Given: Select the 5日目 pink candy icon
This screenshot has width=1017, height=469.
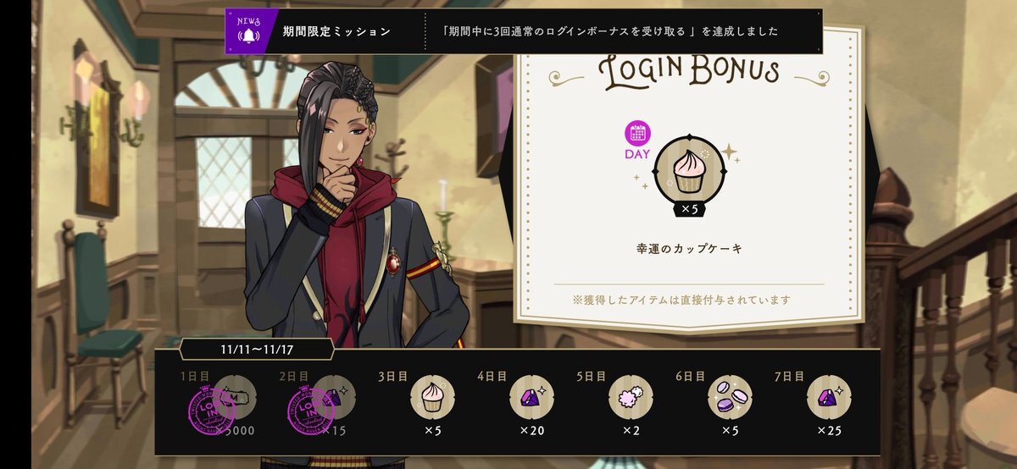Looking at the screenshot, I should point(631,397).
